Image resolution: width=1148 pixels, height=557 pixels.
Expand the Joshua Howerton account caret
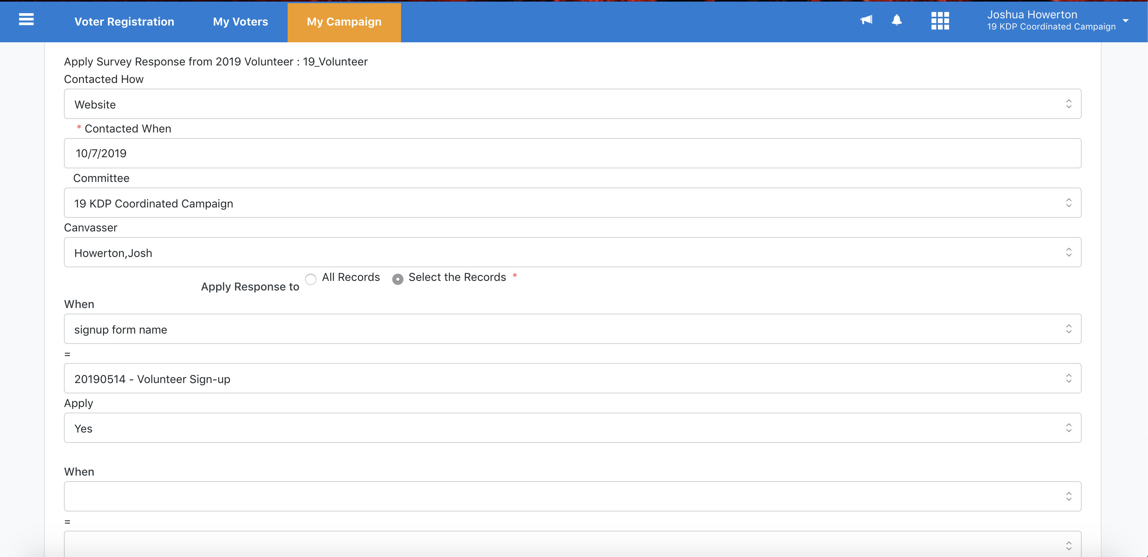(1125, 20)
